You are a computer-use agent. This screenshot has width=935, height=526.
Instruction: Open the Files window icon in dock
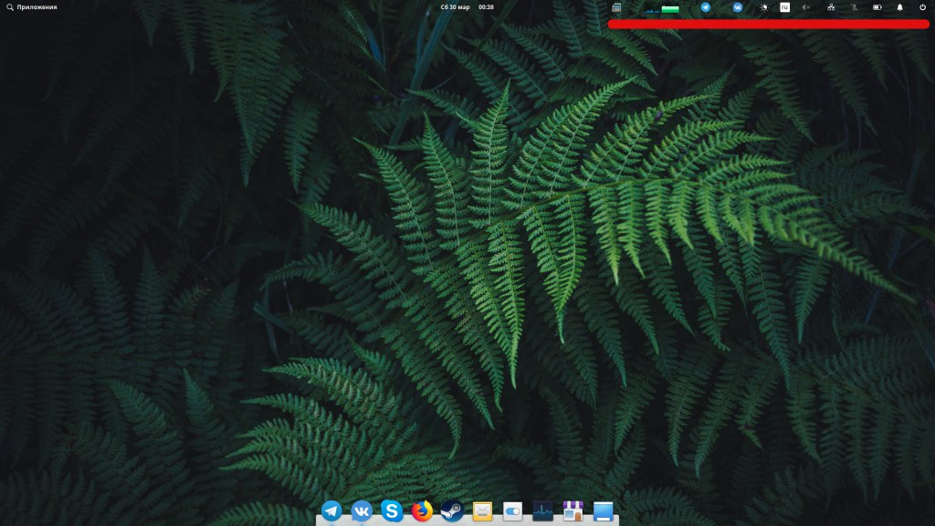pos(604,511)
